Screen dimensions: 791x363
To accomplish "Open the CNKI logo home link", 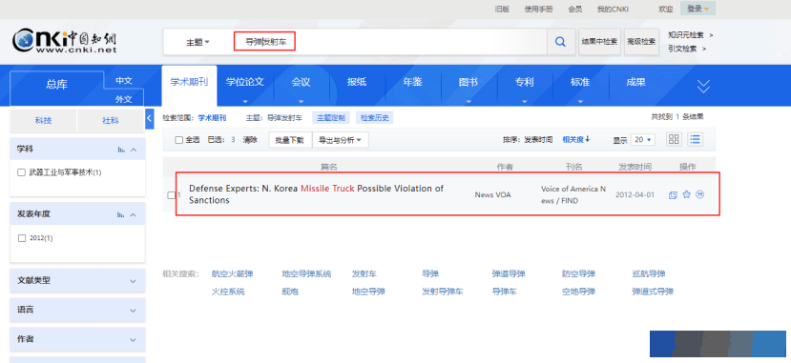I will (65, 41).
